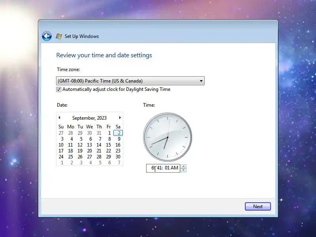The image size is (316, 237).
Task: Click the September, 2023 month header
Action: [89, 118]
